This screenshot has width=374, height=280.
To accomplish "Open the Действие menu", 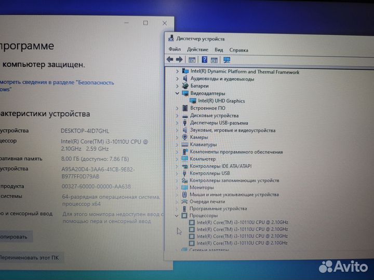I will (197, 50).
